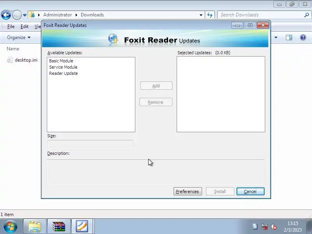Click the Install button
This screenshot has height=234, width=312.
pyautogui.click(x=220, y=191)
